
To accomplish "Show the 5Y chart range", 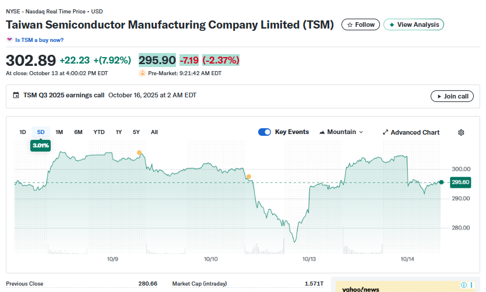I will [136, 132].
